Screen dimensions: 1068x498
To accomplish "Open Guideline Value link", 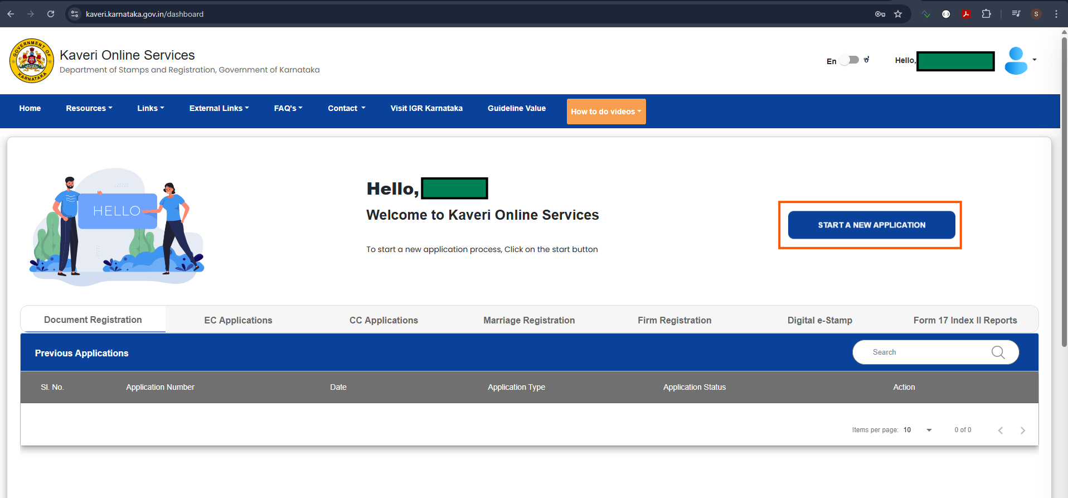I will [517, 108].
